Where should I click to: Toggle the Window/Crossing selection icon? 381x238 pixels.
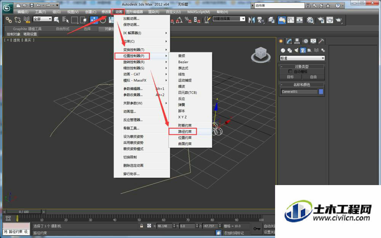pyautogui.click(x=83, y=20)
